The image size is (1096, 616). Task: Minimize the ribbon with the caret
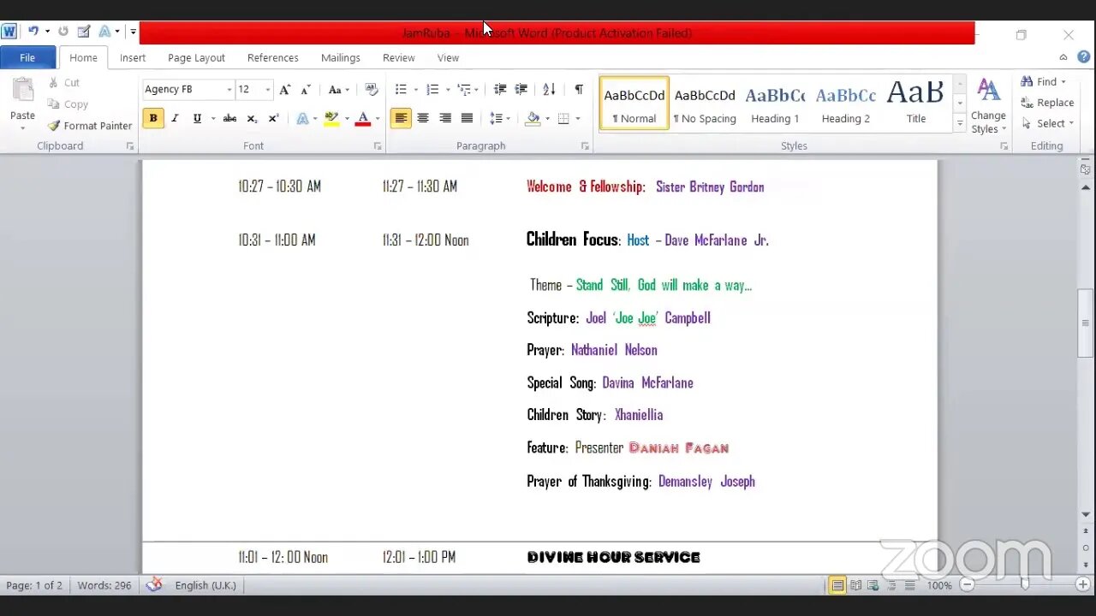coord(1063,57)
